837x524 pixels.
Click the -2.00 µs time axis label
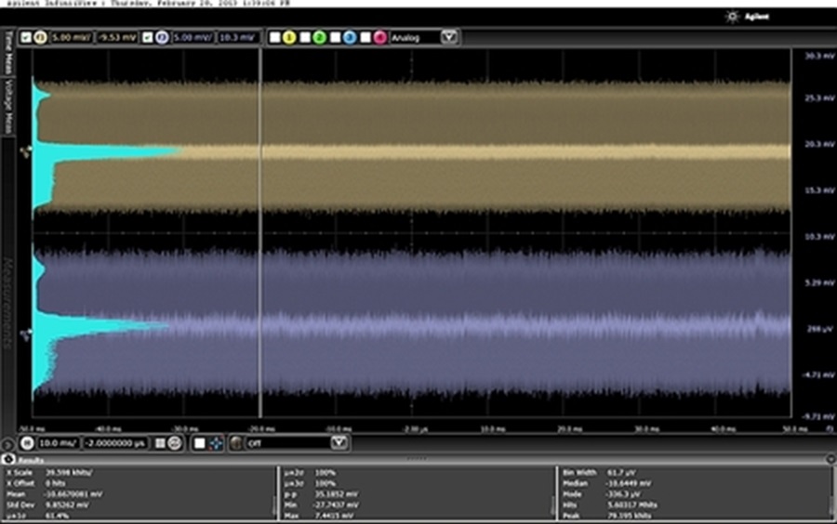415,429
